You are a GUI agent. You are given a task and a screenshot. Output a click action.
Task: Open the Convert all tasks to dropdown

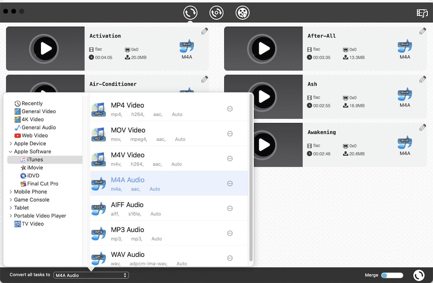(91, 275)
